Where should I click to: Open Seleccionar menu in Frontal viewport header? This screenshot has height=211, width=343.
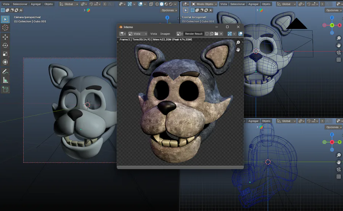237,4
